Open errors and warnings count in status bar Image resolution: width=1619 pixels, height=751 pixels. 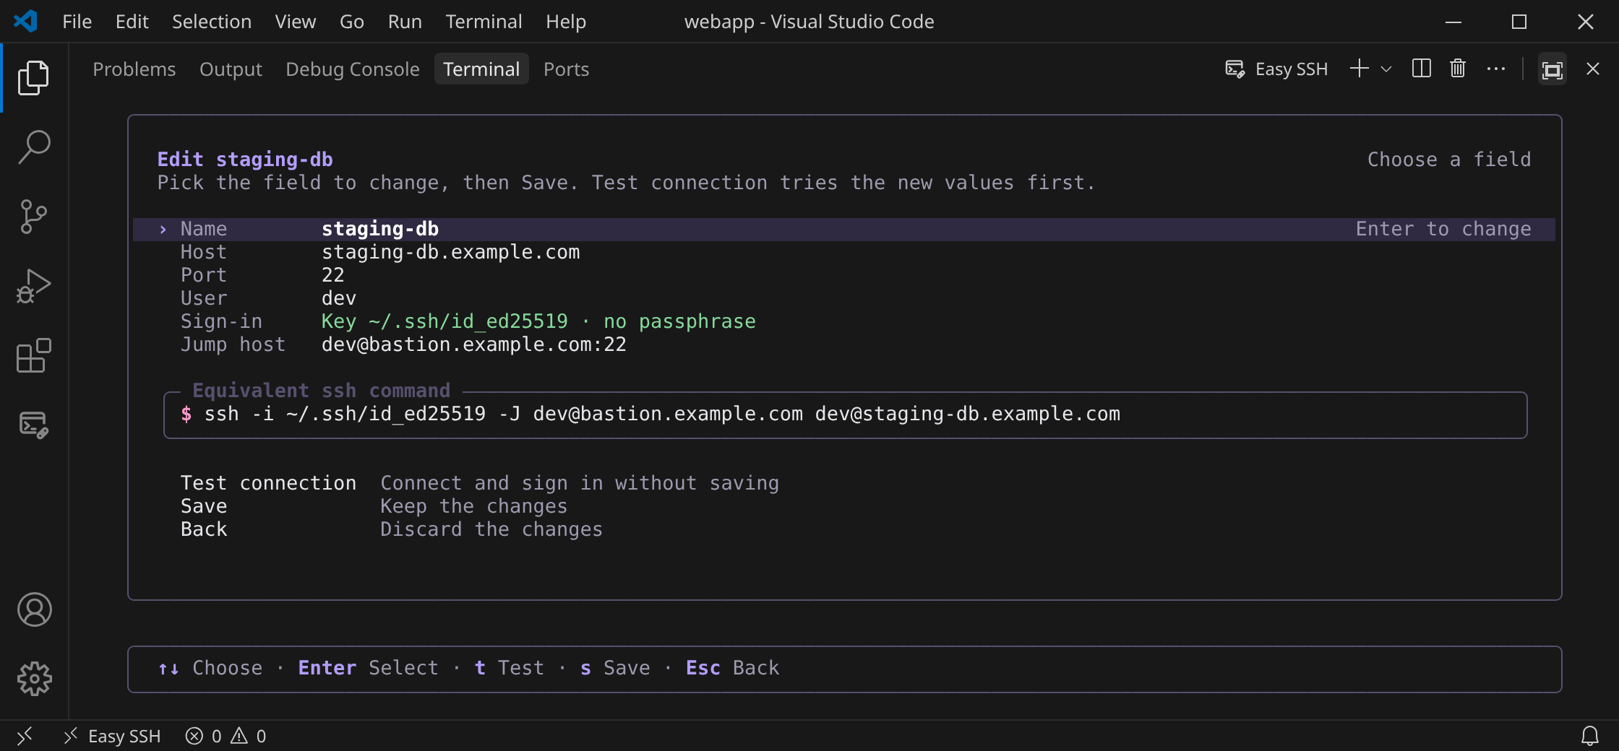(x=226, y=736)
